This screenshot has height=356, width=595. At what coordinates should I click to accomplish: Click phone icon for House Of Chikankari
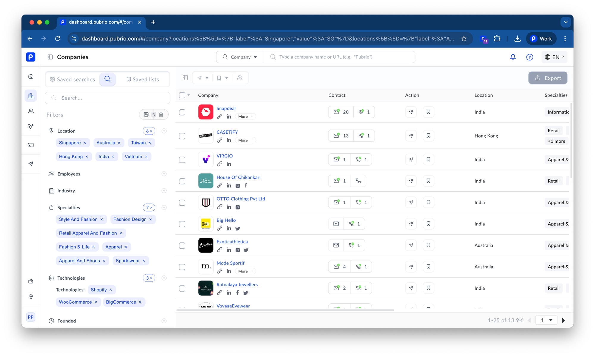click(x=358, y=181)
